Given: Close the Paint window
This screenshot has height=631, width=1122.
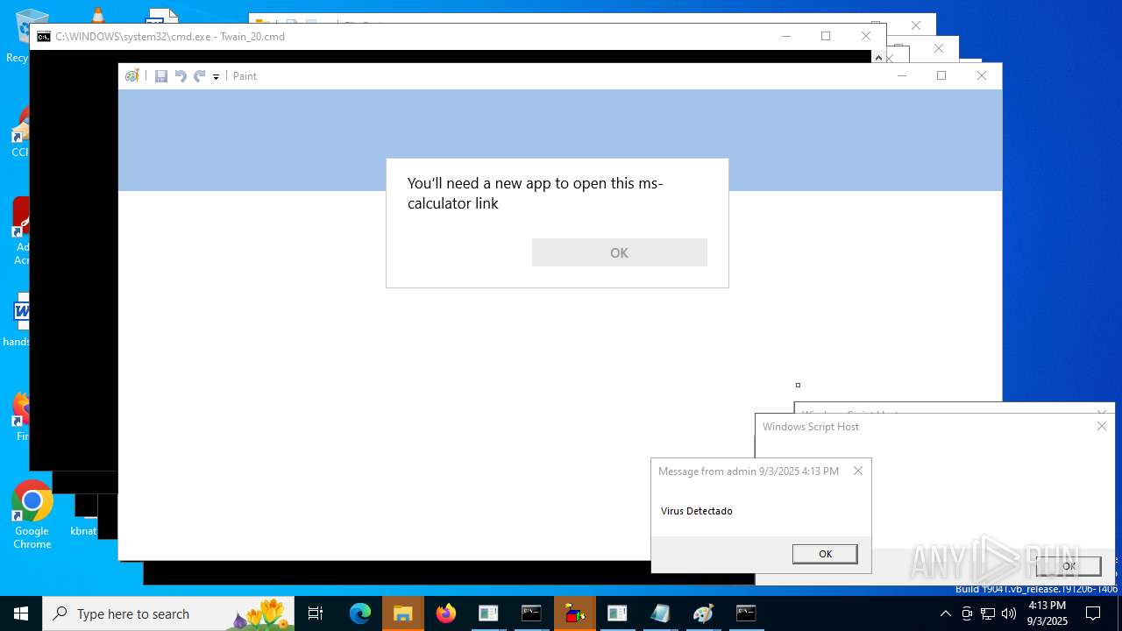Looking at the screenshot, I should (x=982, y=76).
